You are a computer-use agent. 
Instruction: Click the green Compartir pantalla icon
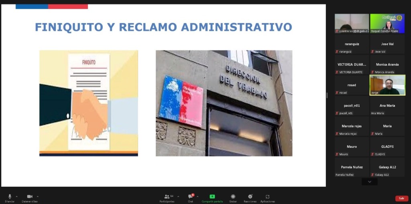pyautogui.click(x=212, y=197)
